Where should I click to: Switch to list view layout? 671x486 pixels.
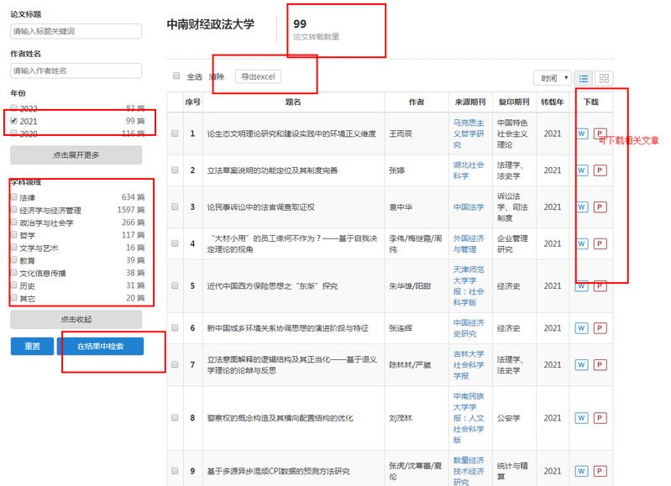coord(585,78)
